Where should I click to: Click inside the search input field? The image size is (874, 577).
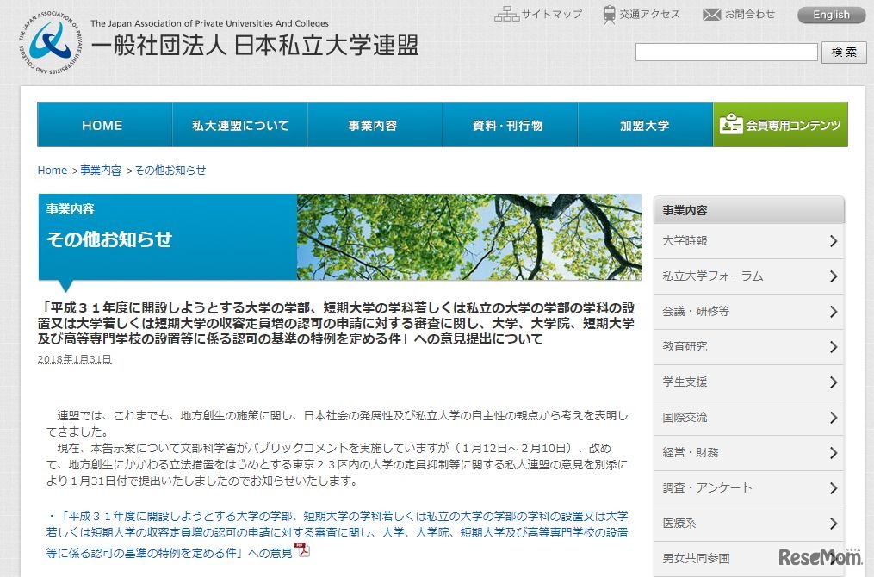(726, 52)
